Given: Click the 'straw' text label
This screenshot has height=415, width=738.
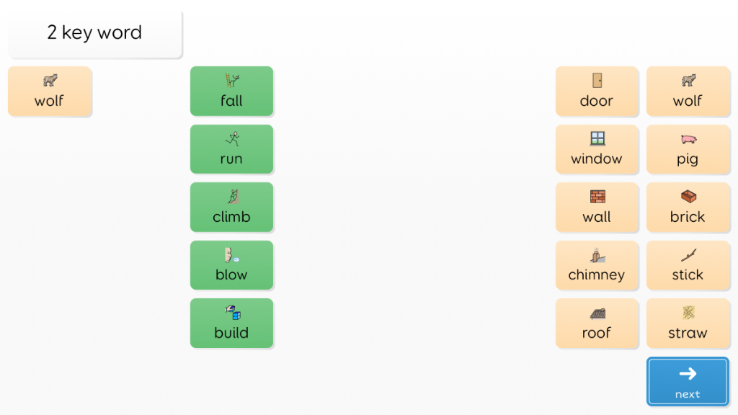Looking at the screenshot, I should tap(688, 333).
